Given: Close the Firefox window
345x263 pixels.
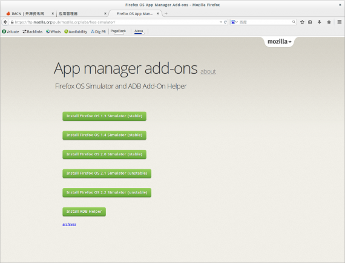Looking at the screenshot, I should (340, 5).
